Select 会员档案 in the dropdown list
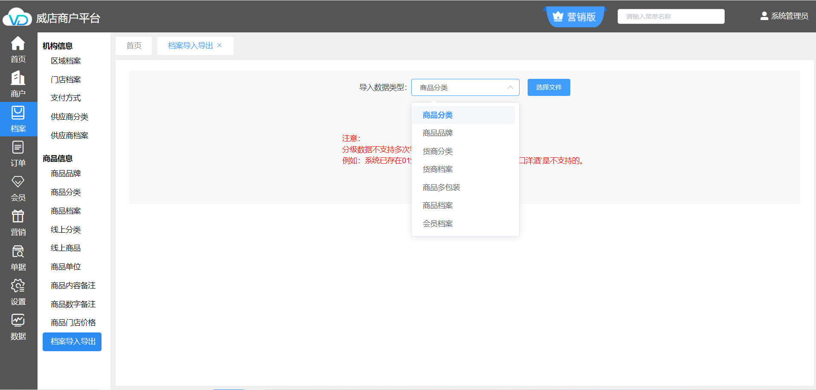Screen dimensions: 816x390 point(438,224)
